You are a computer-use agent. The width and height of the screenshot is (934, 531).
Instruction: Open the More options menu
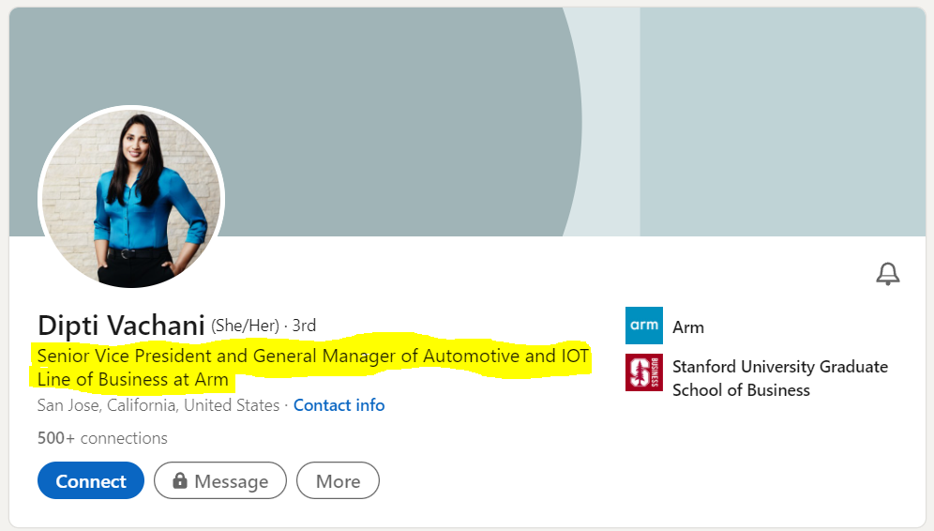tap(338, 481)
